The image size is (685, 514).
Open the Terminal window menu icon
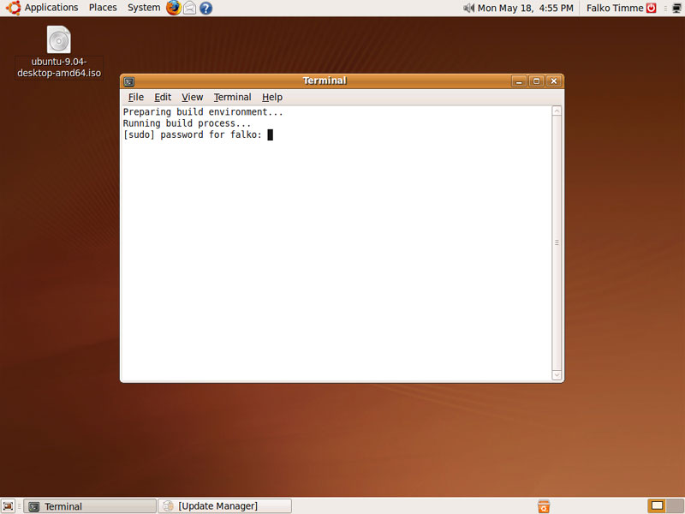[x=129, y=81]
